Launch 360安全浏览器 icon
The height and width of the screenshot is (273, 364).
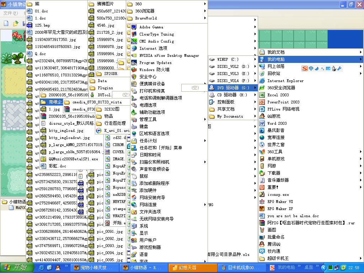(262, 88)
